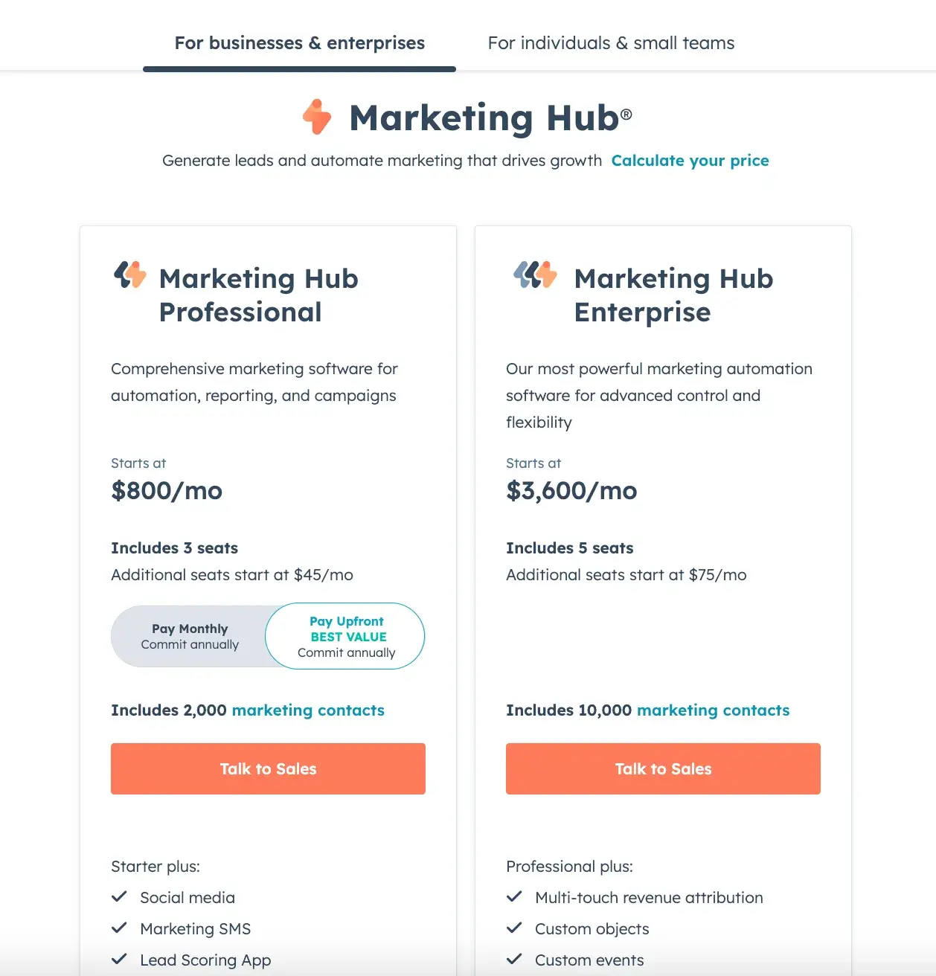
Task: Select the Pay Upfront Best Value option
Action: tap(346, 637)
